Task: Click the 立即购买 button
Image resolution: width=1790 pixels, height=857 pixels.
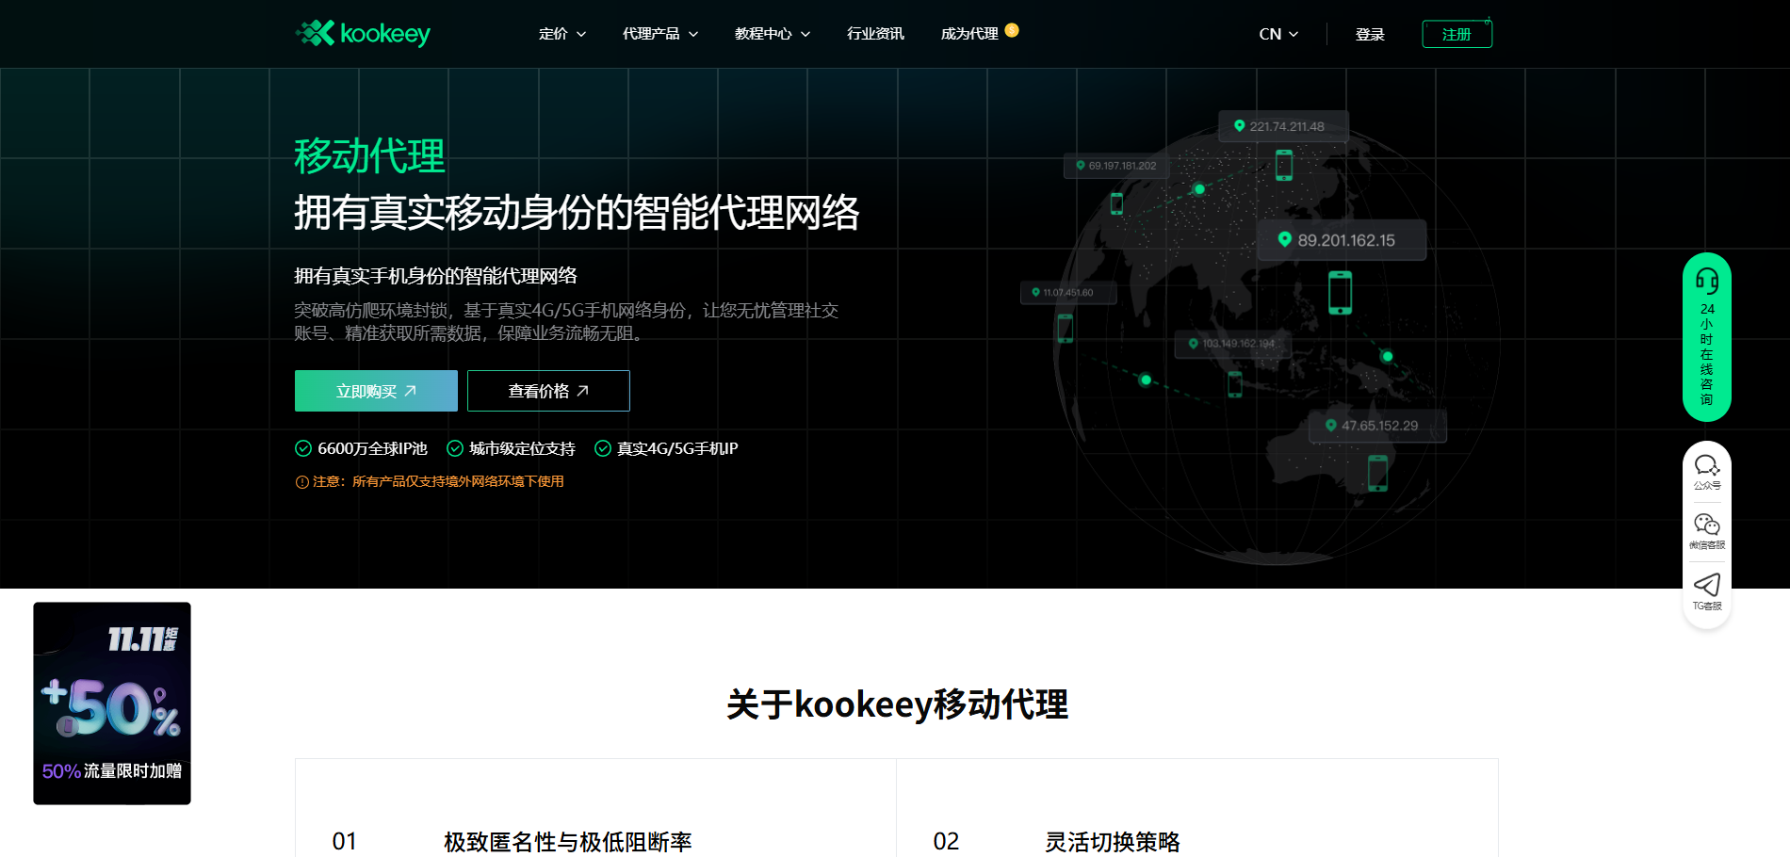Action: pos(375,390)
